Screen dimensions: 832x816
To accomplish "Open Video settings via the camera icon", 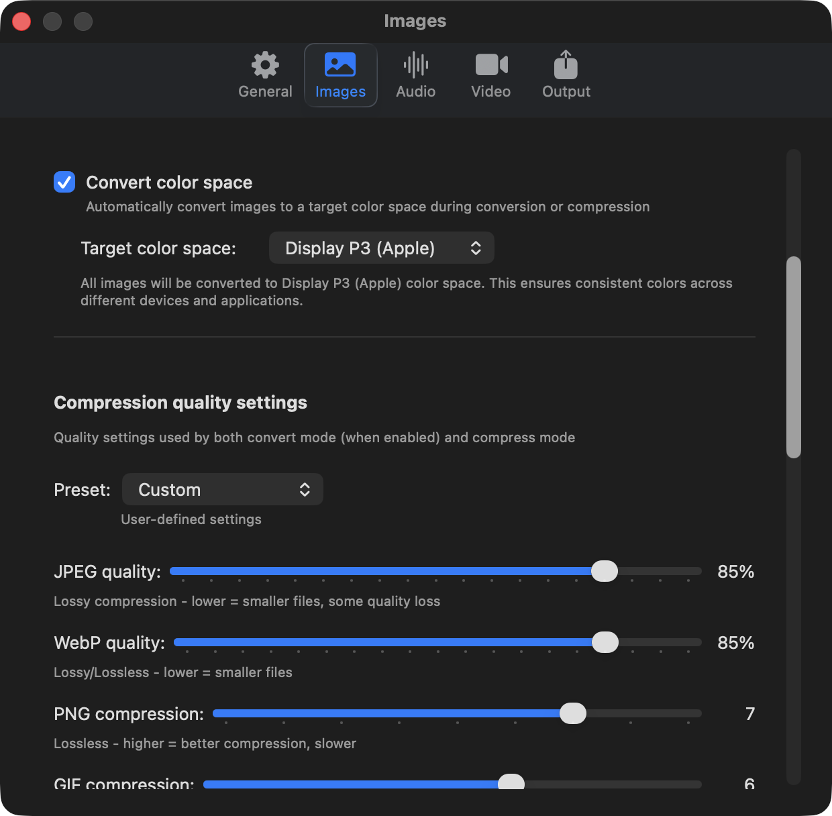I will (x=491, y=65).
